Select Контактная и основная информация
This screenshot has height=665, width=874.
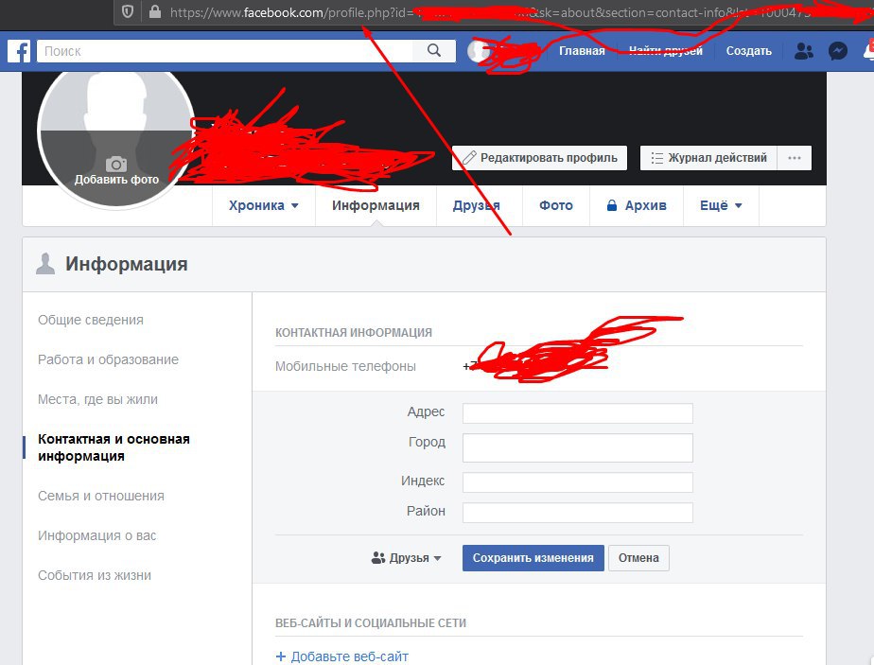click(x=114, y=447)
